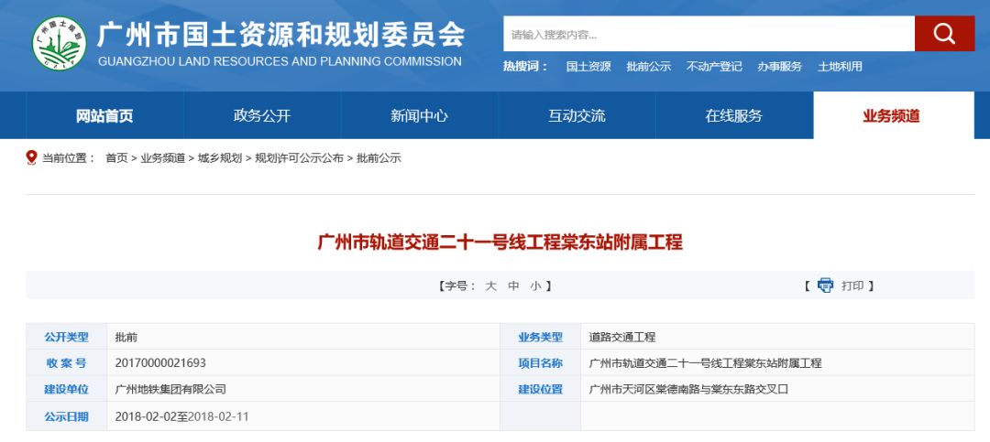Select the 土地利用 hot search link
Image resolution: width=990 pixels, height=442 pixels.
(x=840, y=67)
